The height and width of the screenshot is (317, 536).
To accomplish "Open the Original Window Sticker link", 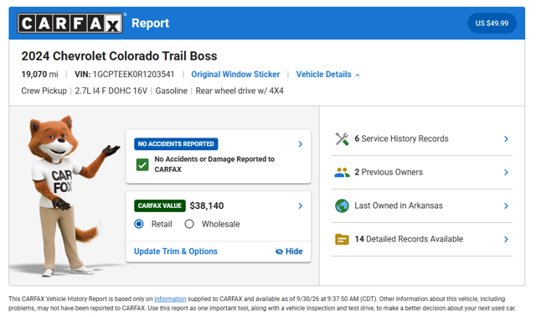I will (x=235, y=75).
